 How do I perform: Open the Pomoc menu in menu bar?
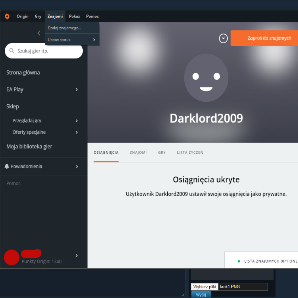click(92, 16)
